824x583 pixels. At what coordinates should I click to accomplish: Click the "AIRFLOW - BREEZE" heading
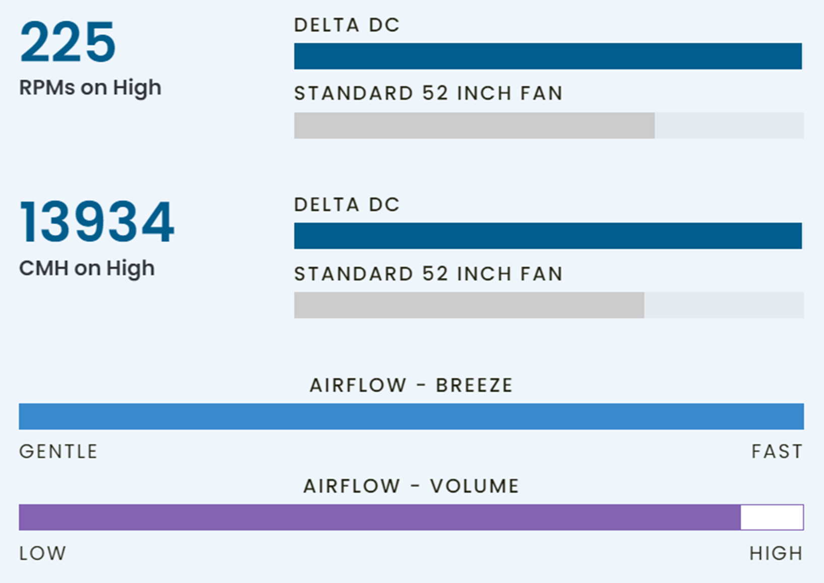(x=411, y=385)
